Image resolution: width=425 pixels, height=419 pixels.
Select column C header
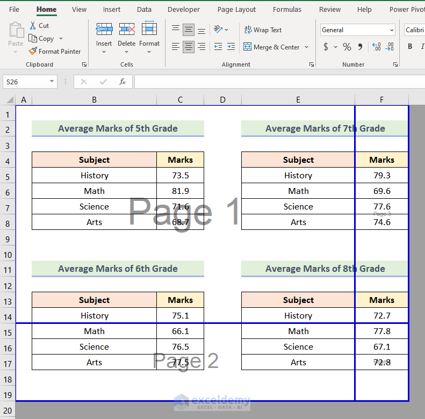point(180,99)
